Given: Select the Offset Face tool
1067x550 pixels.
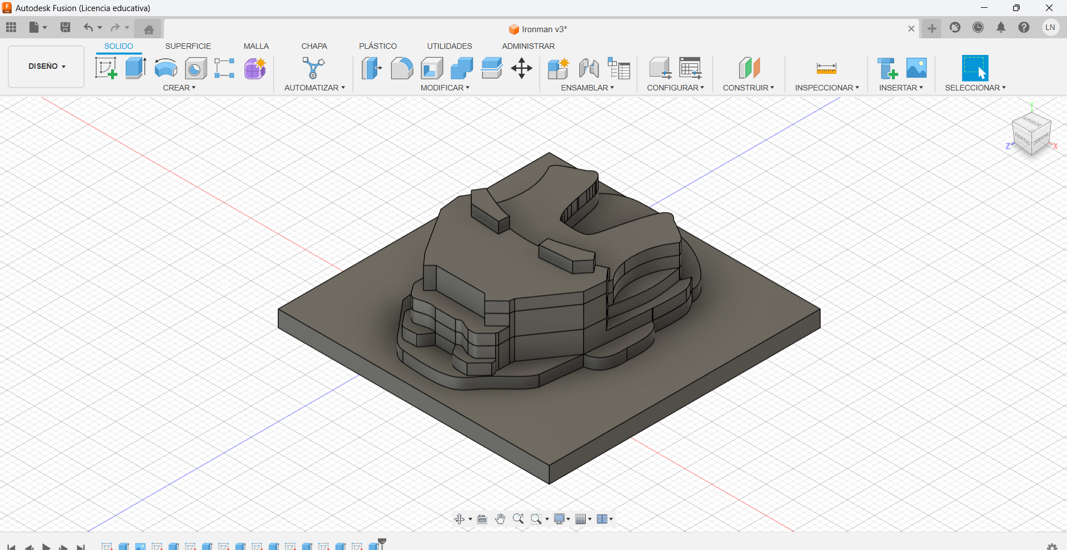Looking at the screenshot, I should click(492, 68).
